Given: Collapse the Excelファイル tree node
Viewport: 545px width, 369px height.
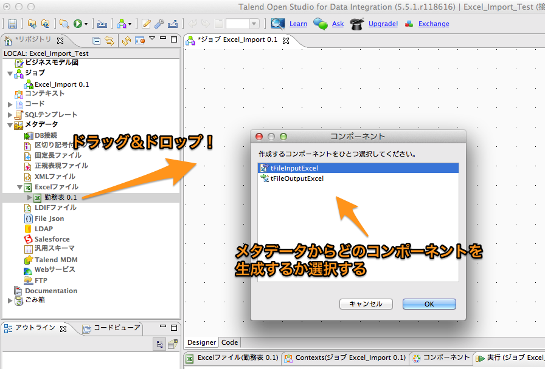Looking at the screenshot, I should coord(20,188).
